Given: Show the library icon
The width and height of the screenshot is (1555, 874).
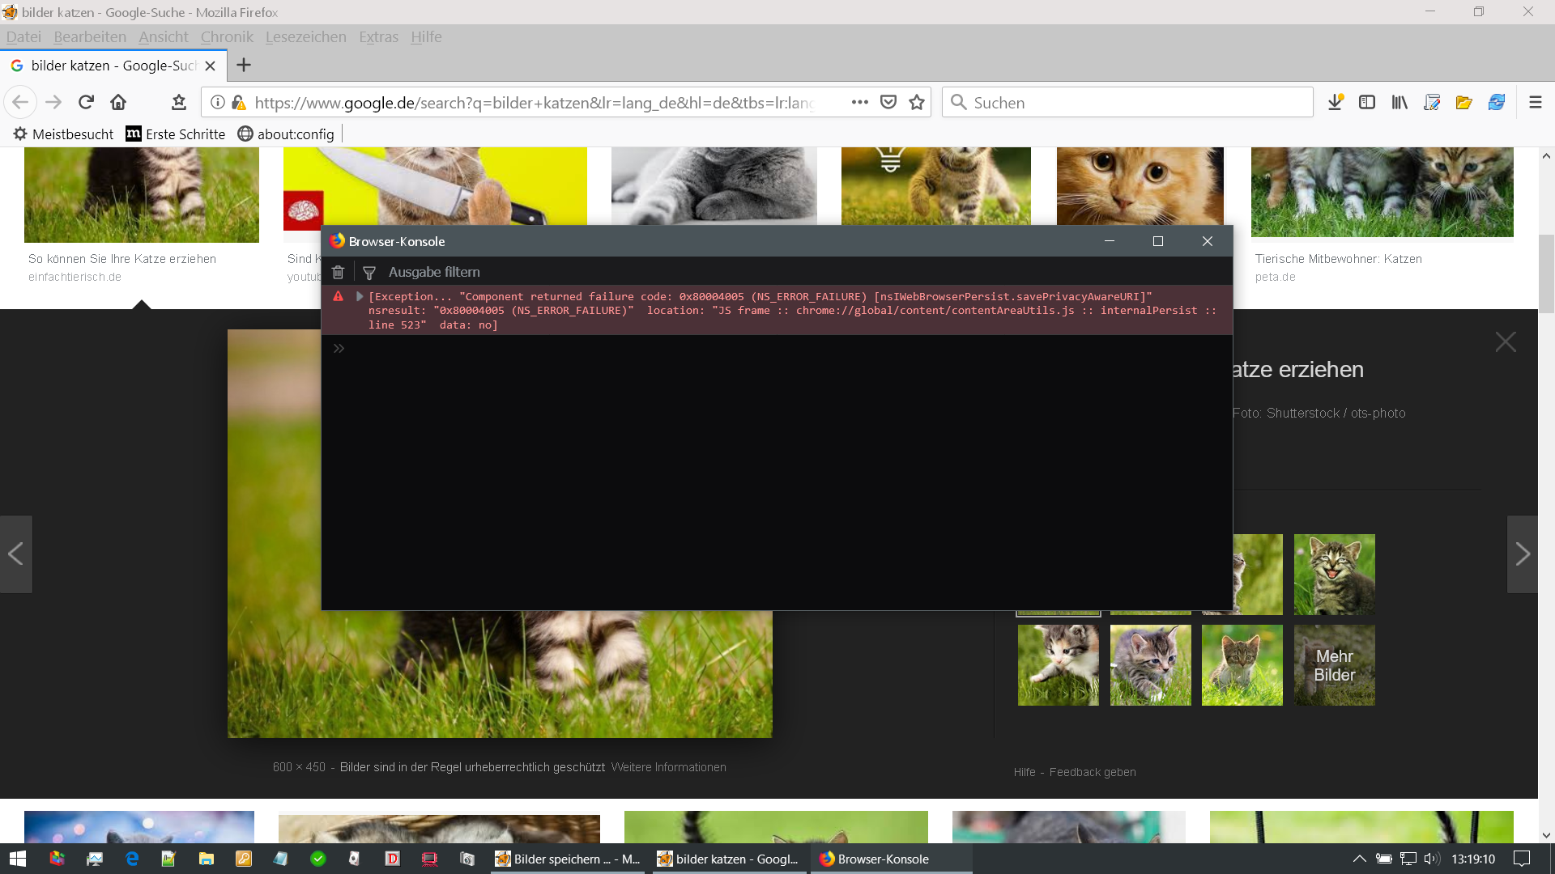Looking at the screenshot, I should pyautogui.click(x=1399, y=103).
